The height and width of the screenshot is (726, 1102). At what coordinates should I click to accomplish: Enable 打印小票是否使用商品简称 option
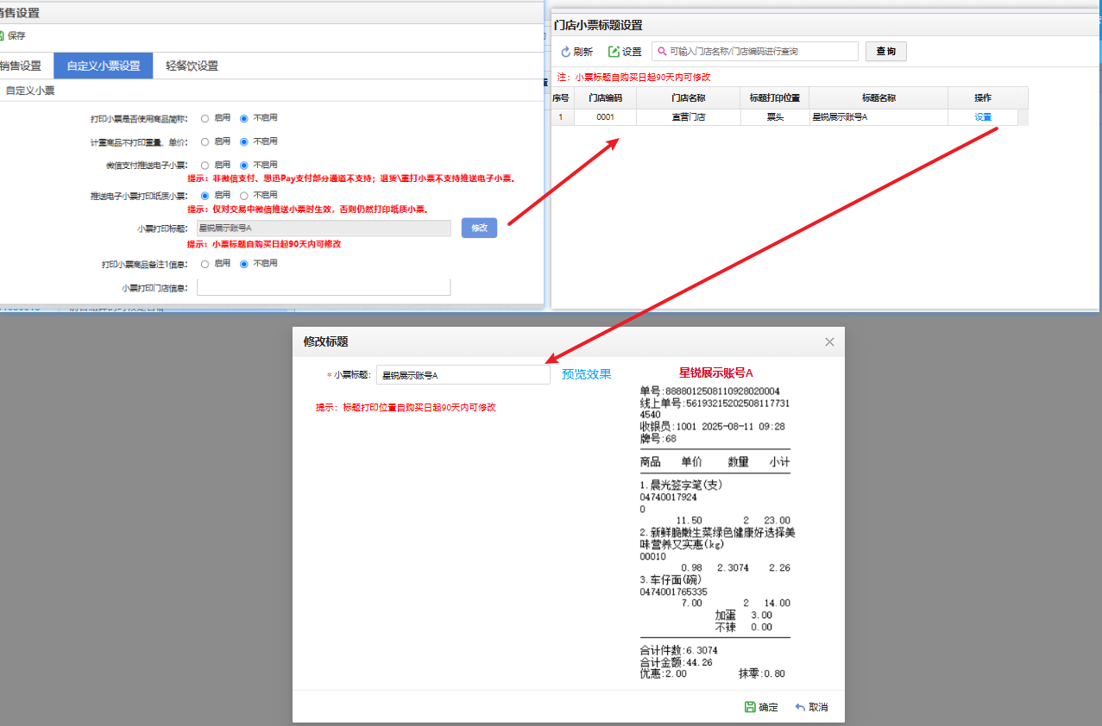[205, 118]
